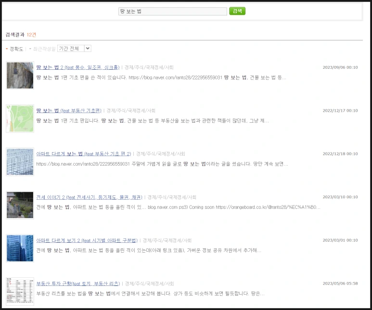Viewport: 372px width, 310px height.
Task: Click the table thumbnail for 부동산 투자 근황
Action: click(x=20, y=292)
